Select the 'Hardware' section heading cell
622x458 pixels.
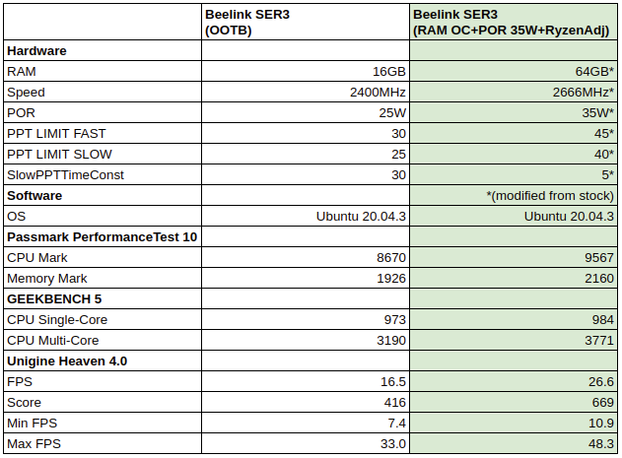pos(103,50)
